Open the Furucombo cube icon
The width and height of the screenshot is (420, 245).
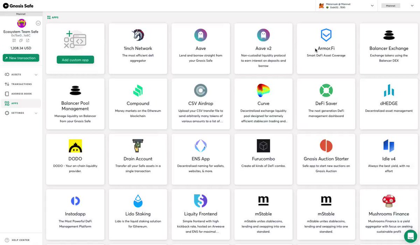263,145
